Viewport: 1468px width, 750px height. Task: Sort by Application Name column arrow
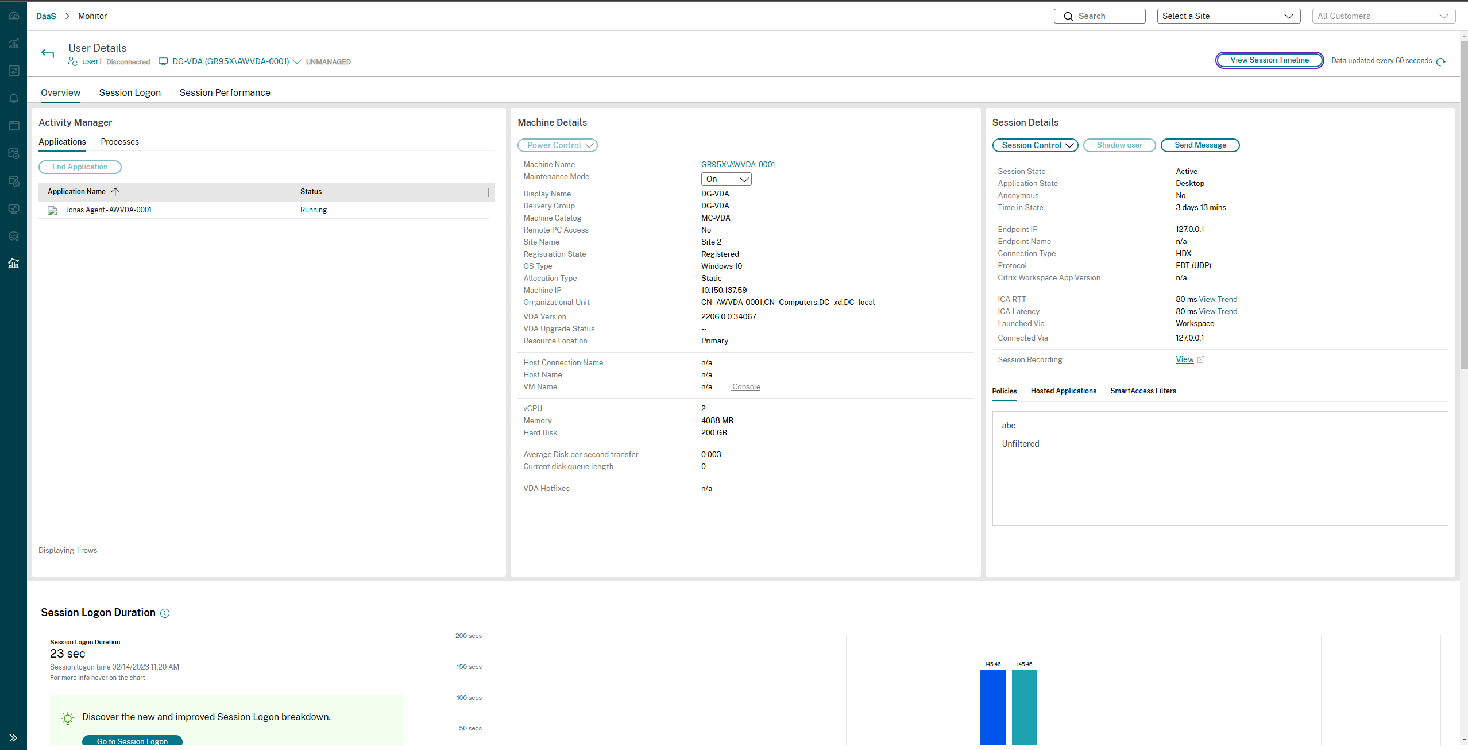115,192
